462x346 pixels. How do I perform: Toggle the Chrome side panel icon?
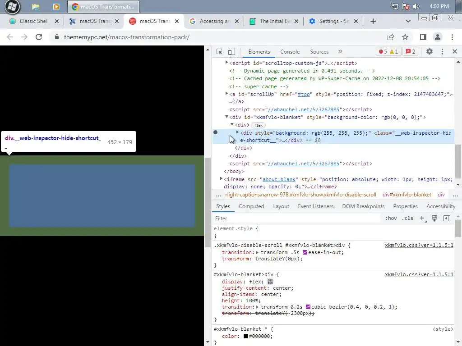click(423, 37)
